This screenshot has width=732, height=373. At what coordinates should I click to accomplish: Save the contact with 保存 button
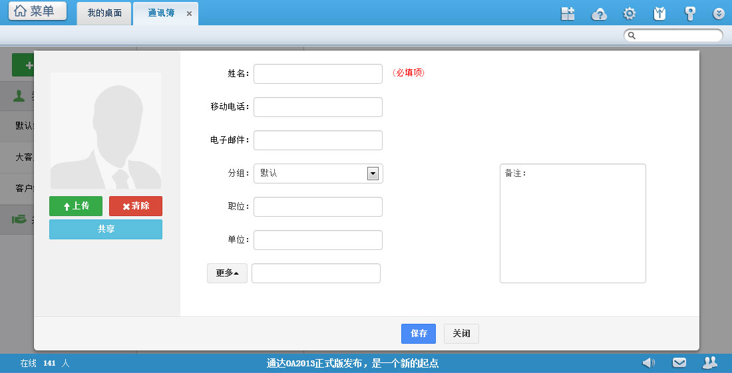pos(419,334)
